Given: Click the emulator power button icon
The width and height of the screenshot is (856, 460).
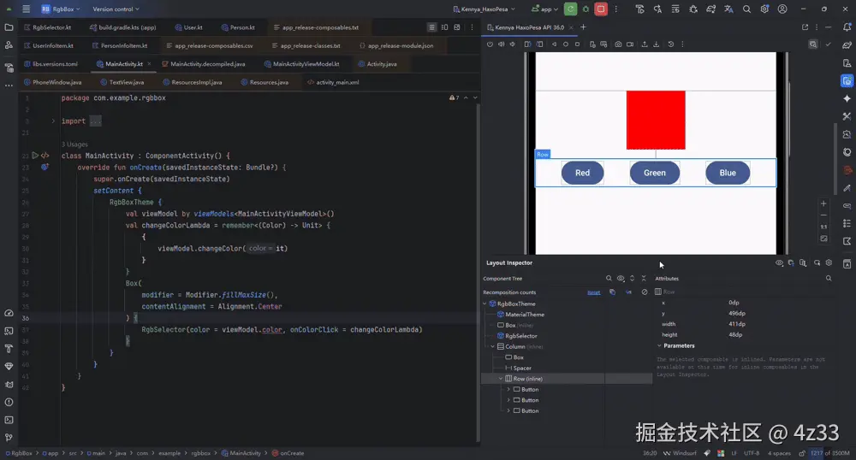Looking at the screenshot, I should pyautogui.click(x=490, y=44).
